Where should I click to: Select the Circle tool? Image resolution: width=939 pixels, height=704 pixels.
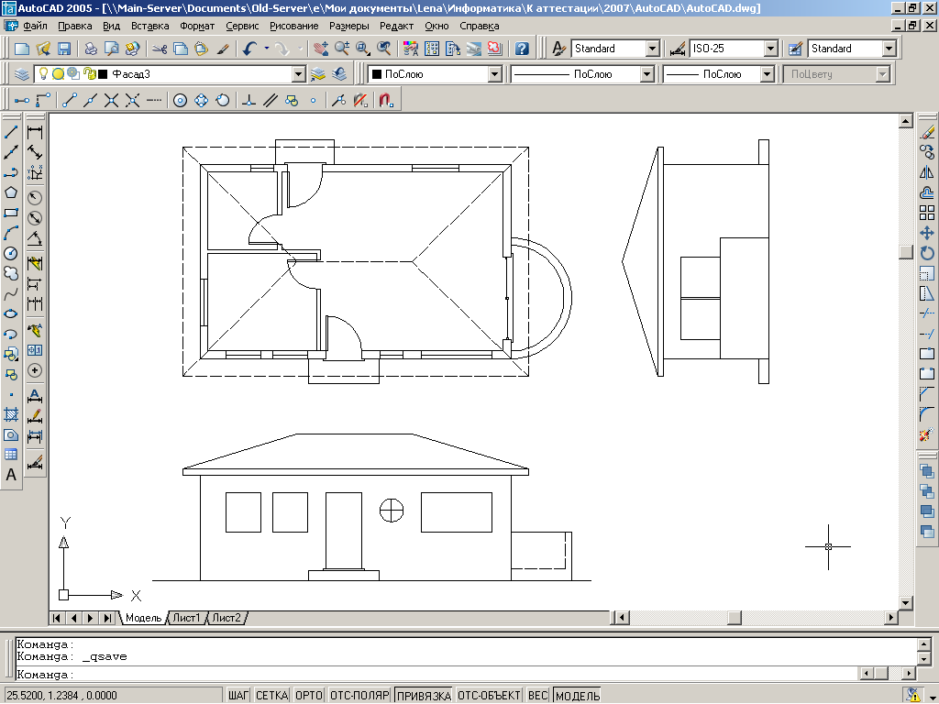click(x=11, y=253)
